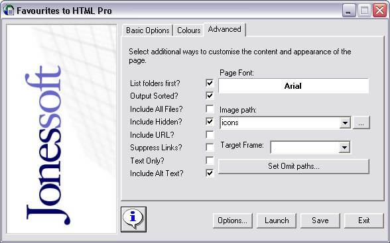Uncheck the Output Sorted option

tap(210, 95)
